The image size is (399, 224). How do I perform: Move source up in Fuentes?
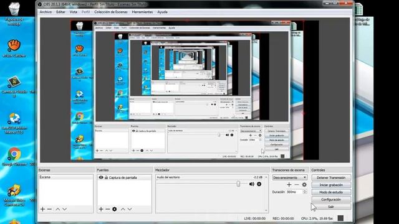pos(123,209)
